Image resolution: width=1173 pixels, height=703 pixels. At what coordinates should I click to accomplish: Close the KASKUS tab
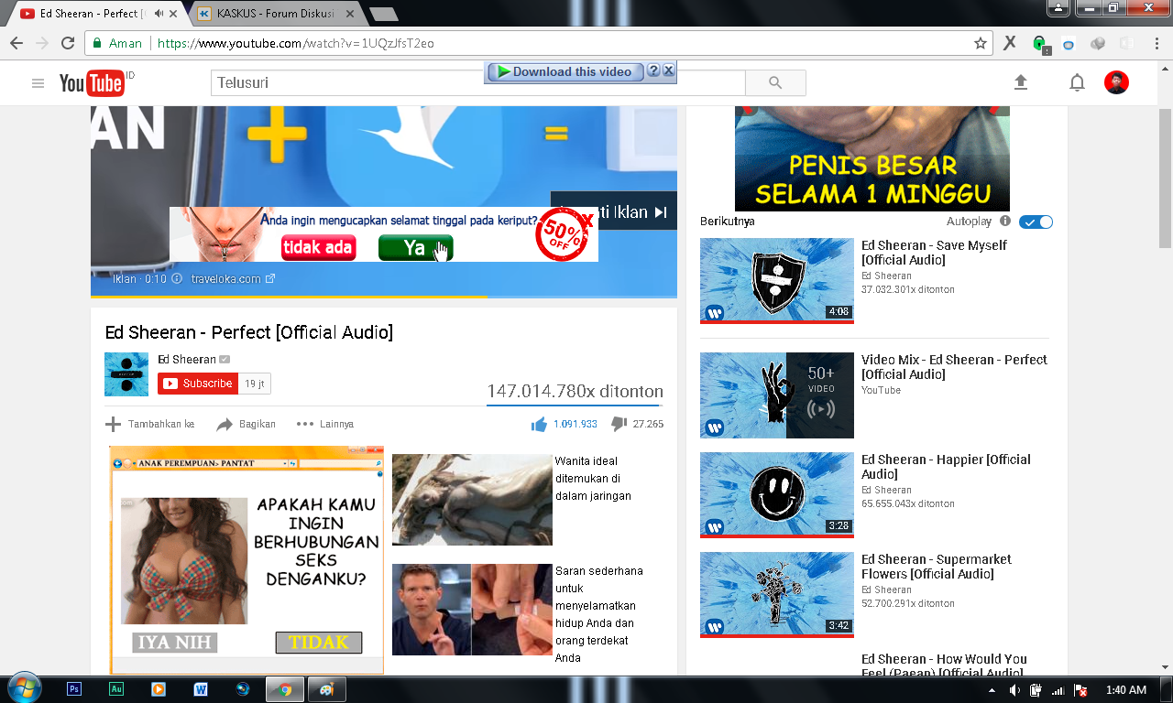coord(349,14)
